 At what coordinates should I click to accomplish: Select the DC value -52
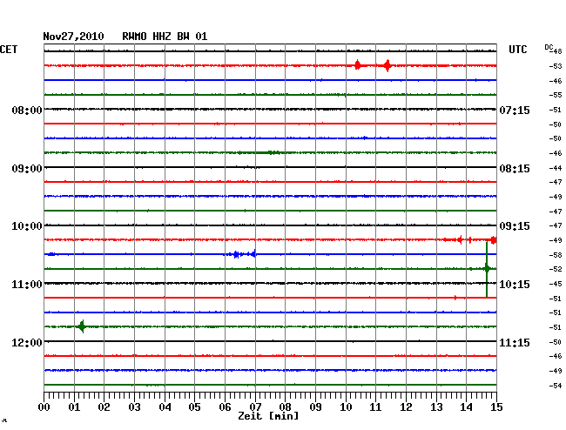click(556, 269)
